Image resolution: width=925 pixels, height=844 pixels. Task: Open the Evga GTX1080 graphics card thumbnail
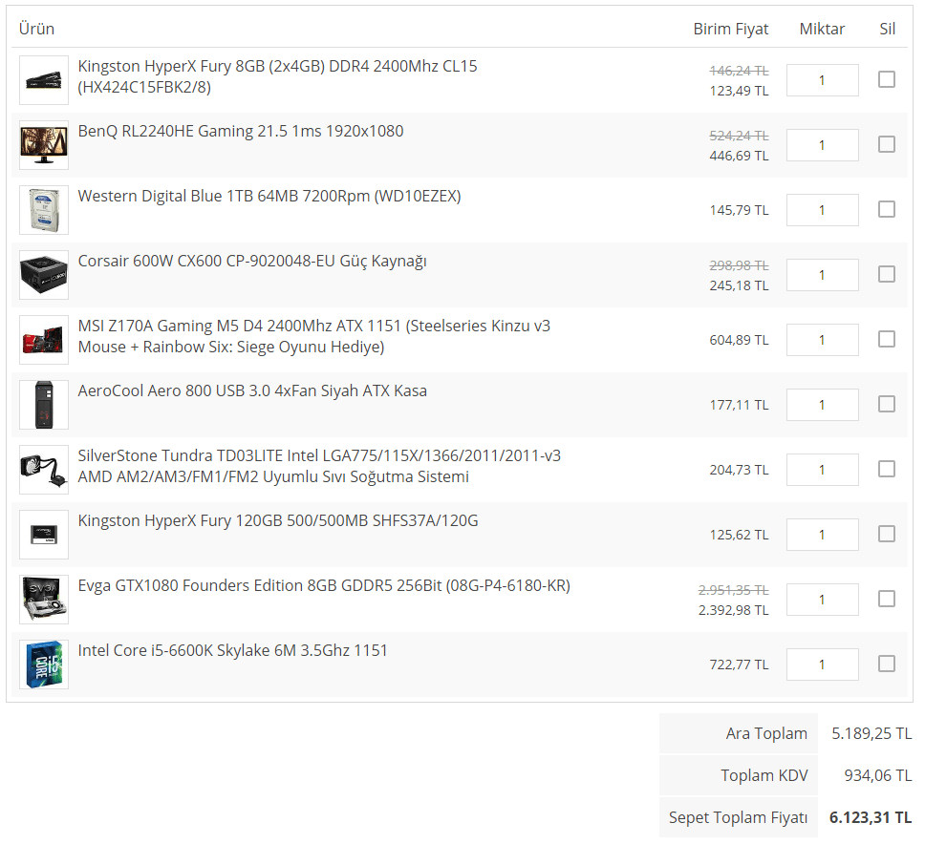click(44, 599)
